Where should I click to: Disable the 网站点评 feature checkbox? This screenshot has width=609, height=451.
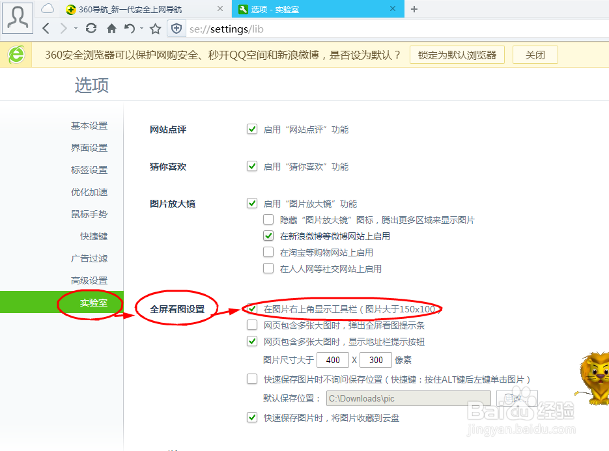(x=252, y=129)
